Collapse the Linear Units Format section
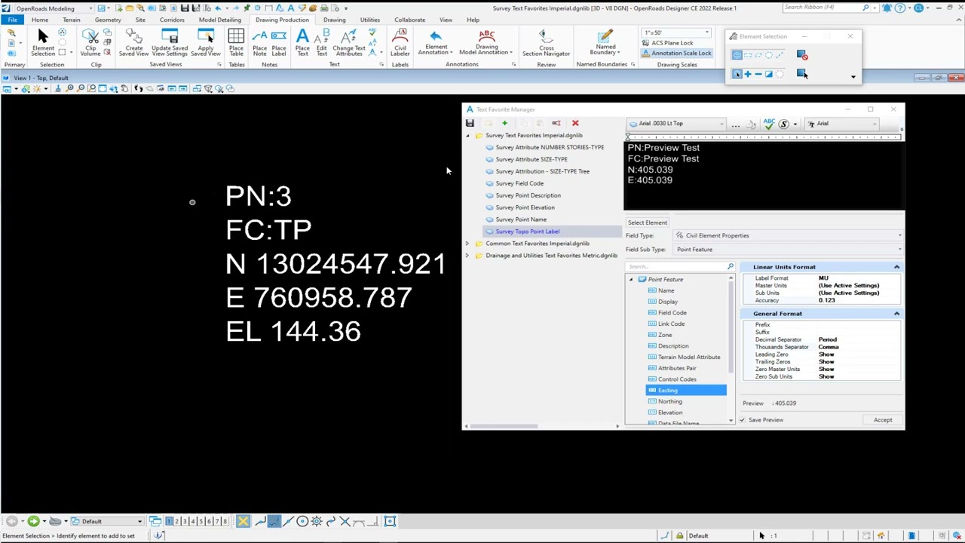 pyautogui.click(x=896, y=267)
